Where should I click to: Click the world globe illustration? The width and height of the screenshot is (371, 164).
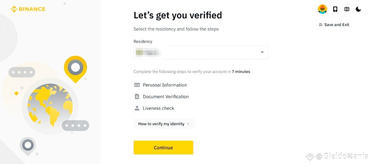(50, 105)
